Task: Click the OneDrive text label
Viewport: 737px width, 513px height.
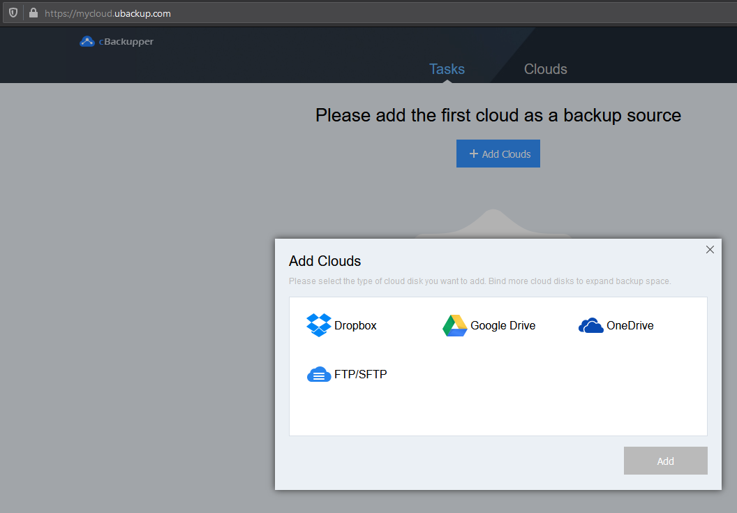Action: (630, 326)
